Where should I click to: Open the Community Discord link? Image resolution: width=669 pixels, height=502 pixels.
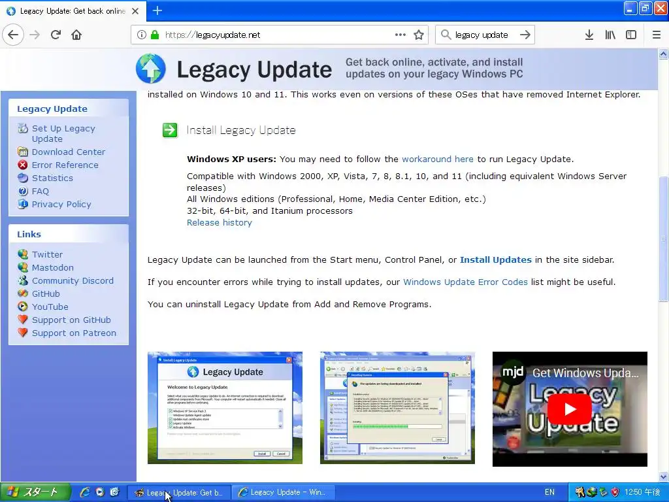point(73,281)
